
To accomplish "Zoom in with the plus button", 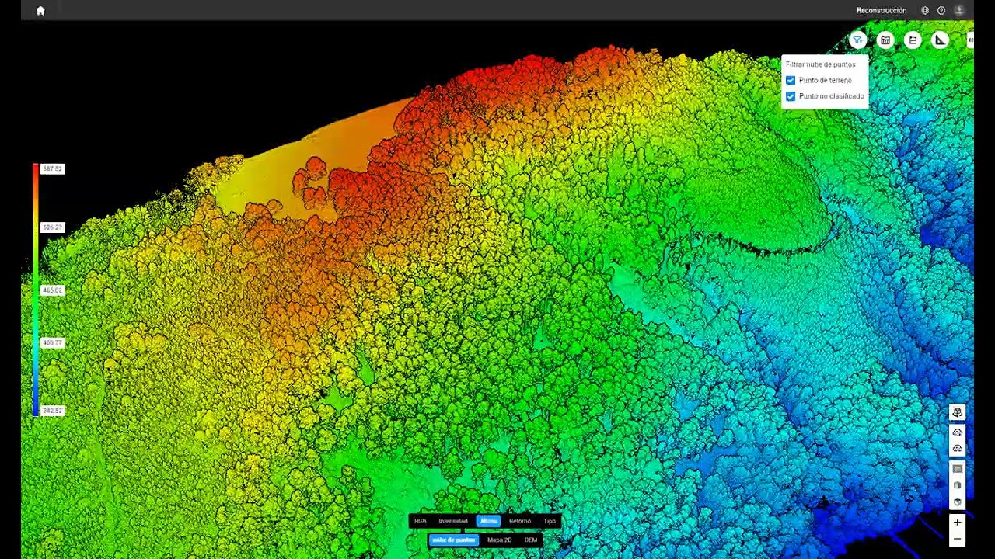I will (958, 523).
